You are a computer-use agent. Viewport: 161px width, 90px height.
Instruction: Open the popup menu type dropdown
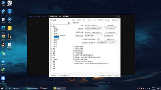point(94,32)
